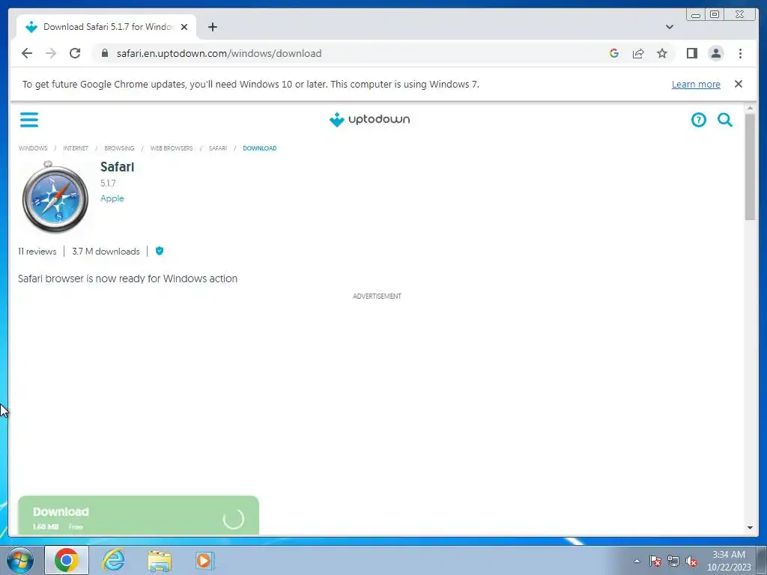Show hidden system tray icons
This screenshot has width=767, height=575.
point(637,561)
